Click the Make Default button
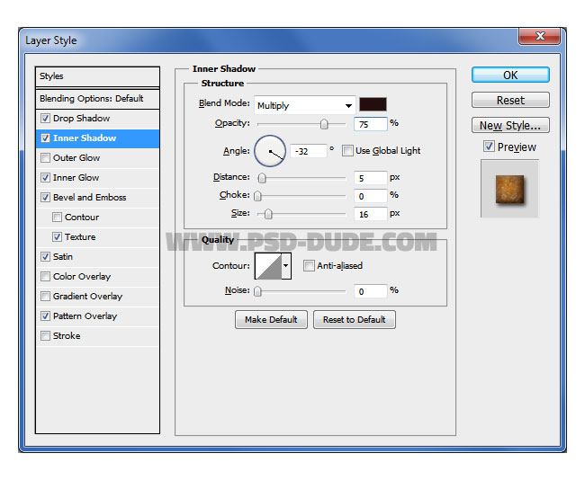The height and width of the screenshot is (480, 585). tap(272, 319)
